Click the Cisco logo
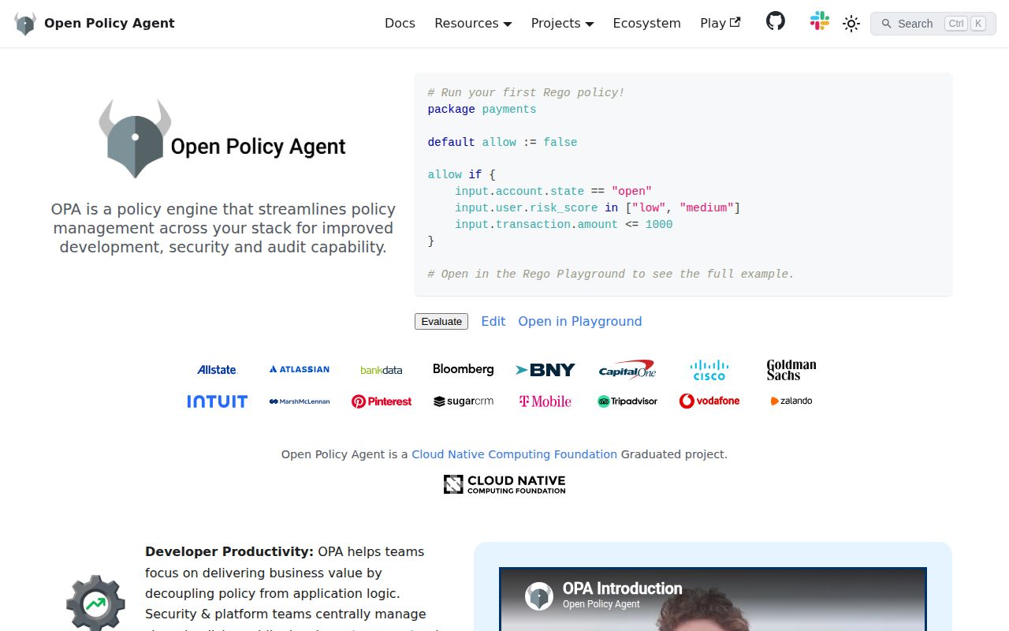Image resolution: width=1009 pixels, height=631 pixels. (x=709, y=369)
